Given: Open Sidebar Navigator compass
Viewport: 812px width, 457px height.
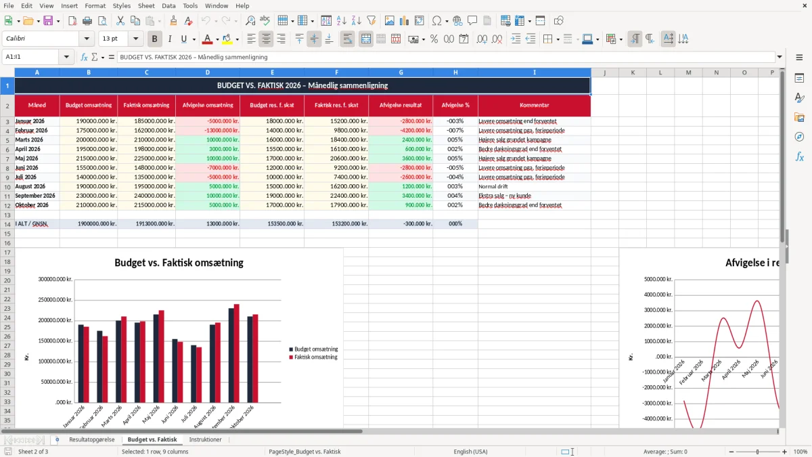Looking at the screenshot, I should pyautogui.click(x=799, y=137).
